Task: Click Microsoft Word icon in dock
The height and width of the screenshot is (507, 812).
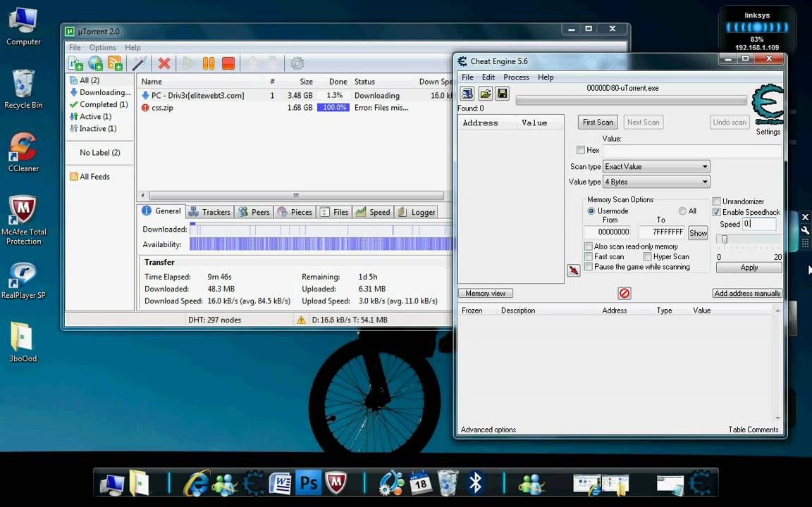Action: tap(281, 484)
